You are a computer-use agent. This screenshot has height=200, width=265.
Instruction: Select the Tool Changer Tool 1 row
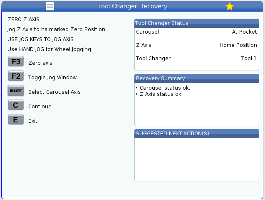pos(196,59)
